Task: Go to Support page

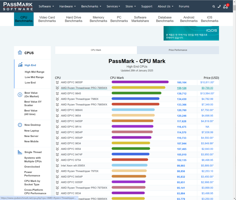Action: (147, 6)
